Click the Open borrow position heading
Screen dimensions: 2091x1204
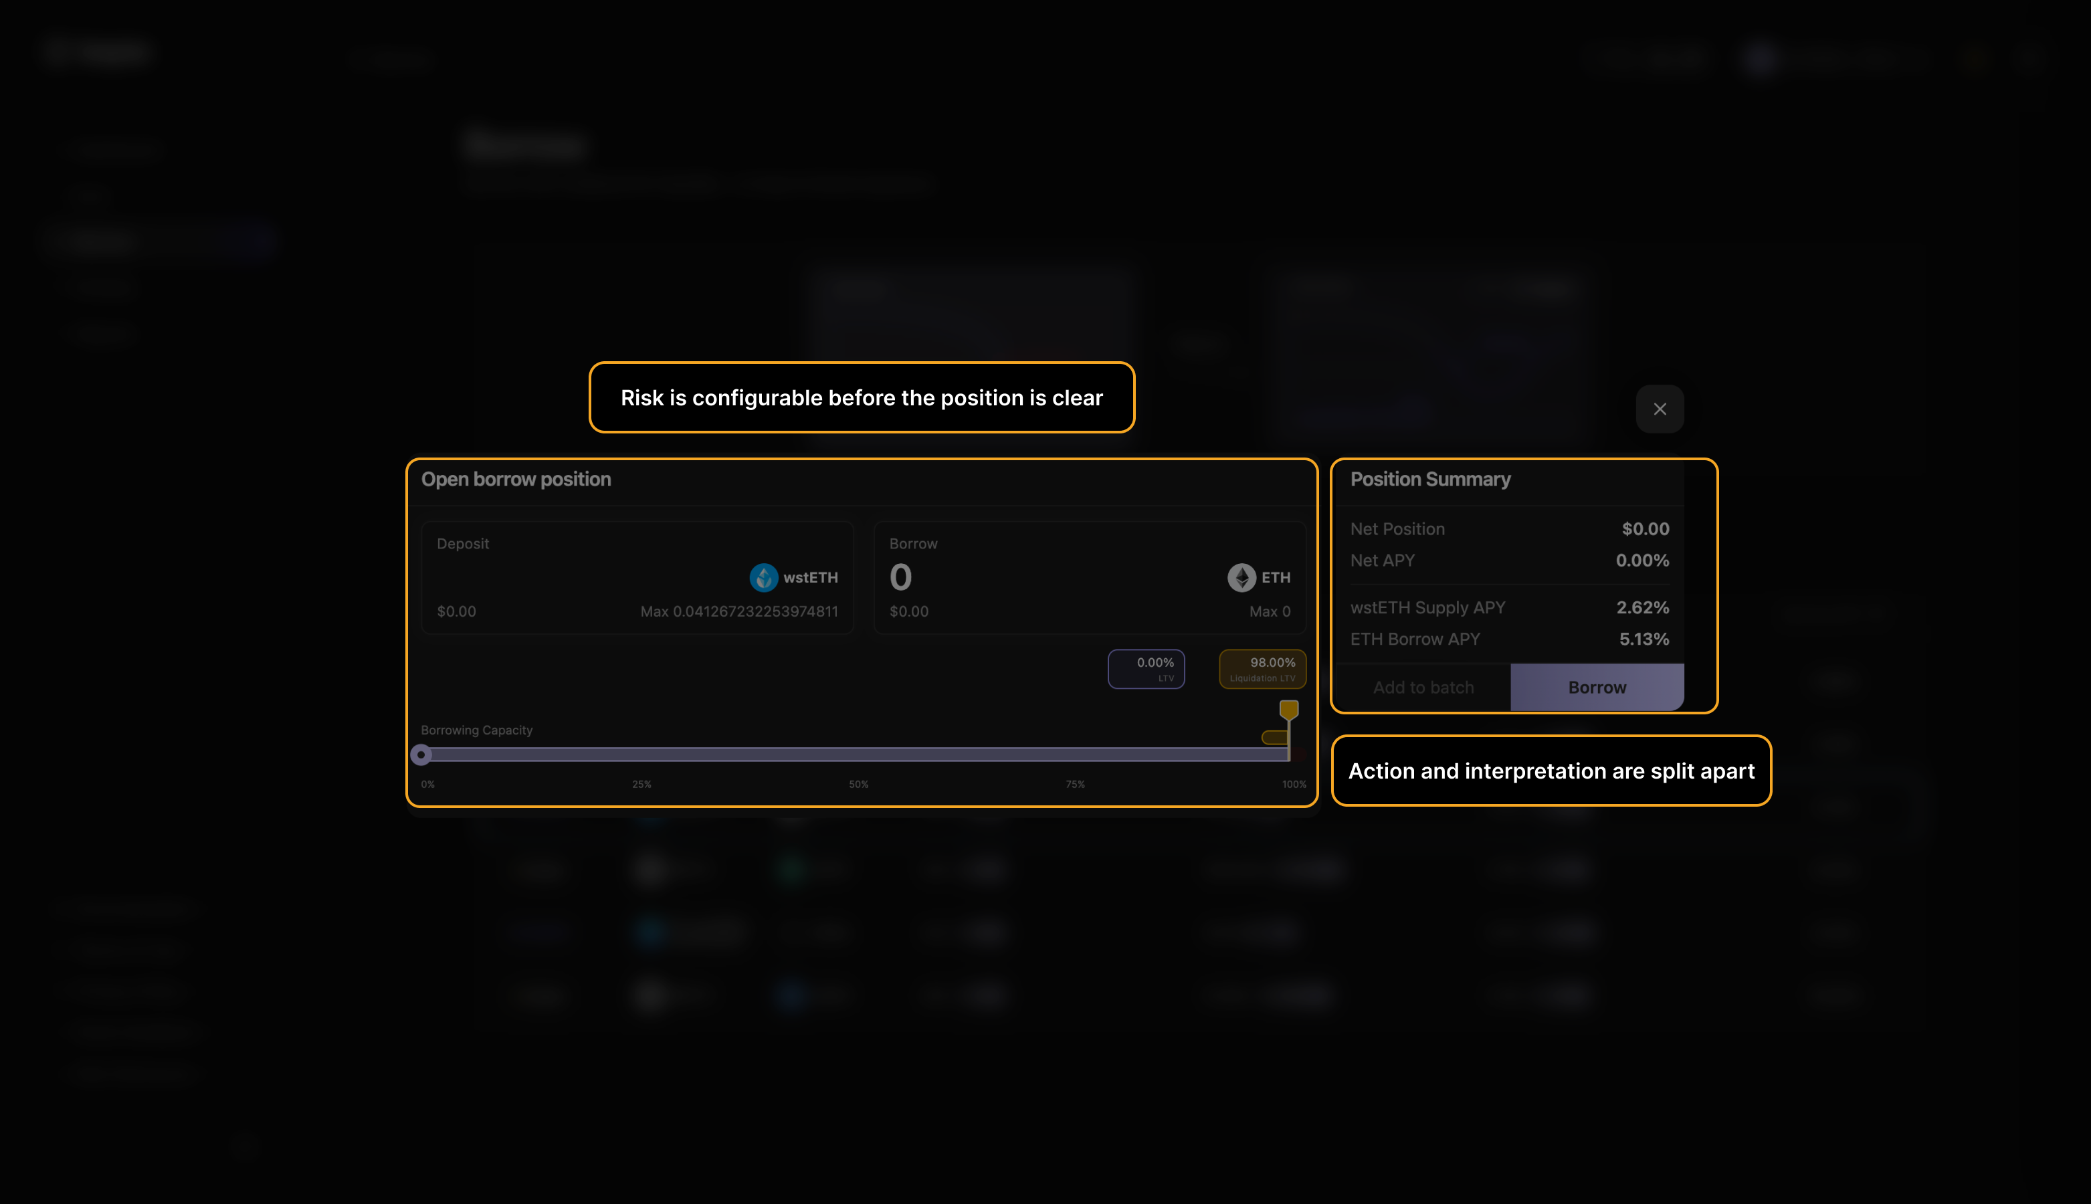(x=516, y=479)
